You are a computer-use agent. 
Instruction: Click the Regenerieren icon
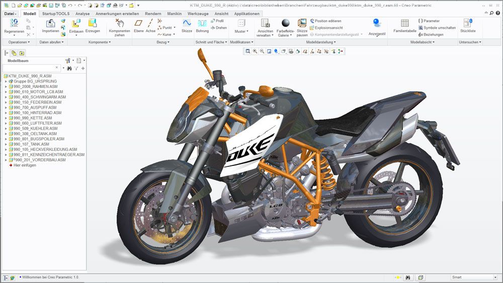(x=14, y=23)
